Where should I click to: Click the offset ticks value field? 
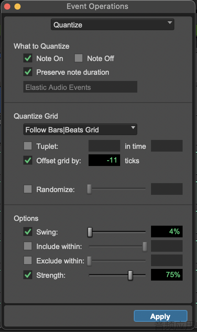(104, 160)
